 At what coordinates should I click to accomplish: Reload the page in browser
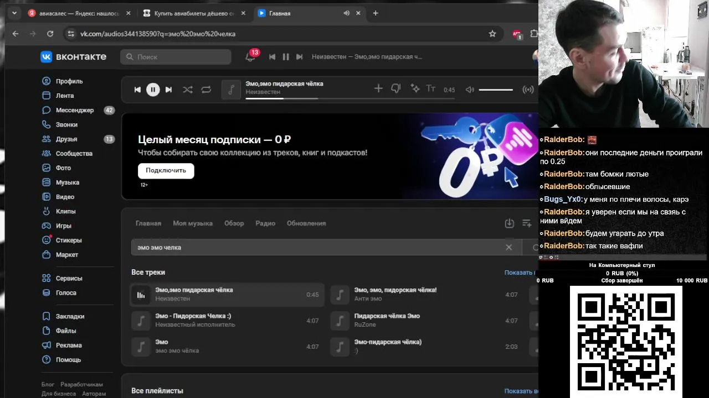[50, 34]
